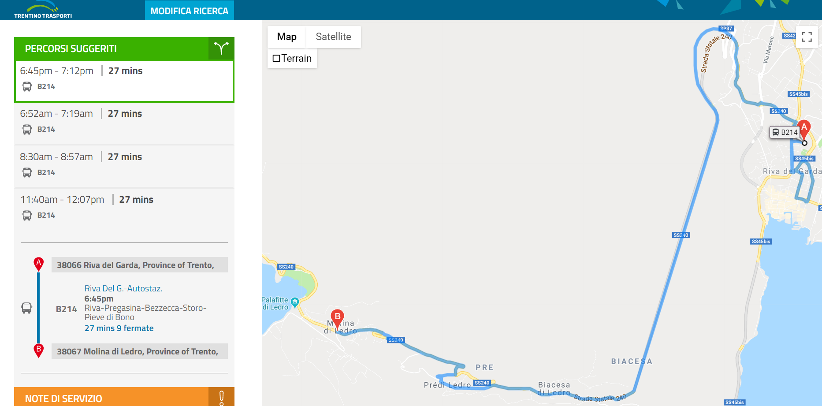Click the Trentino Trasporti logo
This screenshot has height=406, width=822.
pos(43,10)
